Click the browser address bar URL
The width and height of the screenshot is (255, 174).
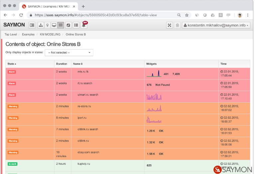(x=96, y=15)
